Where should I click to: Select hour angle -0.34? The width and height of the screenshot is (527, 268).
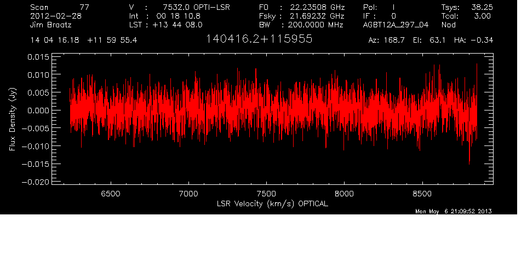pyautogui.click(x=482, y=40)
